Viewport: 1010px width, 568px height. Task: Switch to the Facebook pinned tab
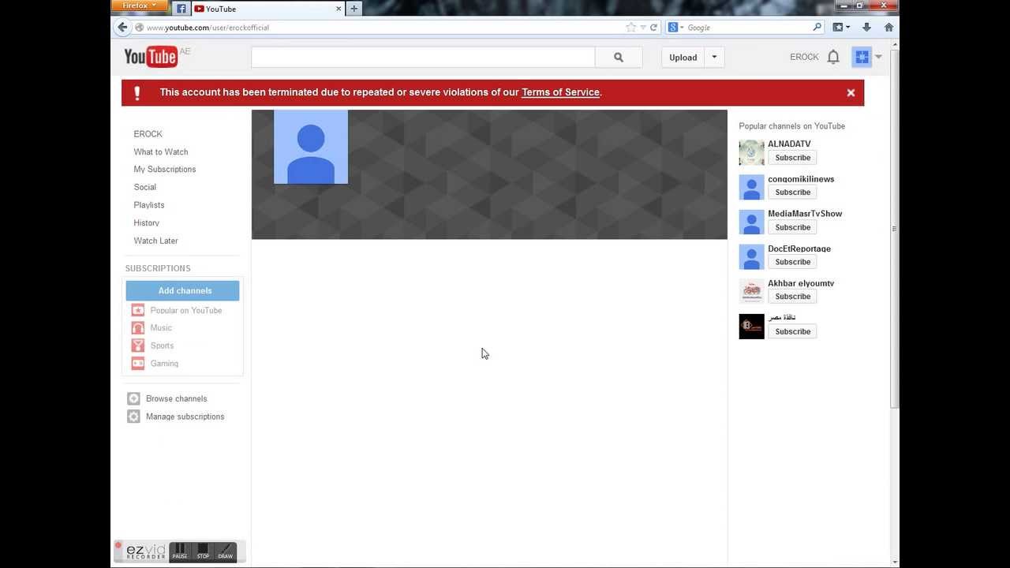click(181, 9)
